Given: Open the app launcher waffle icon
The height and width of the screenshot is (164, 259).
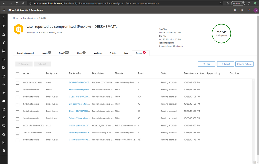Looking at the screenshot, I should 4,10.
